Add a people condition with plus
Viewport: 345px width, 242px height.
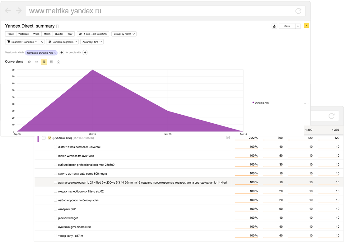[85, 53]
